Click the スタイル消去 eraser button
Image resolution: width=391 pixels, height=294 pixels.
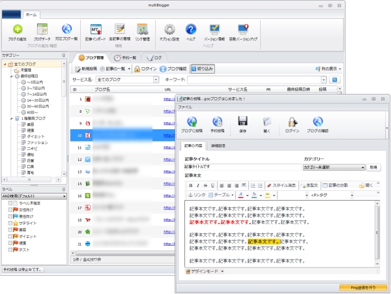281,185
